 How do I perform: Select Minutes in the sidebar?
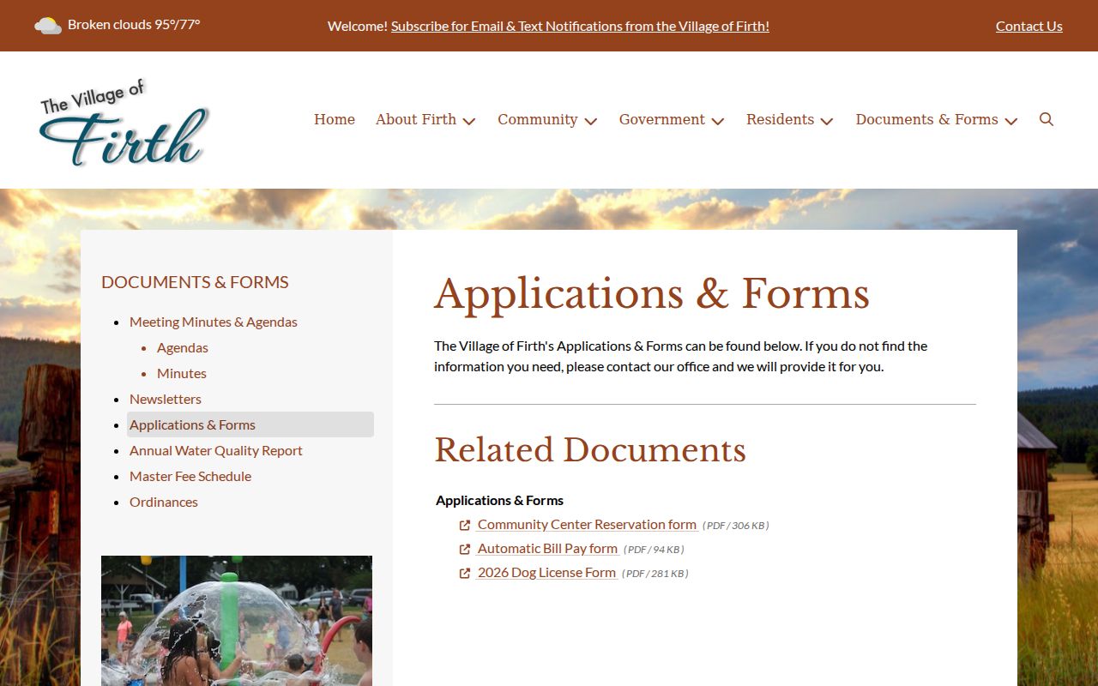point(182,373)
